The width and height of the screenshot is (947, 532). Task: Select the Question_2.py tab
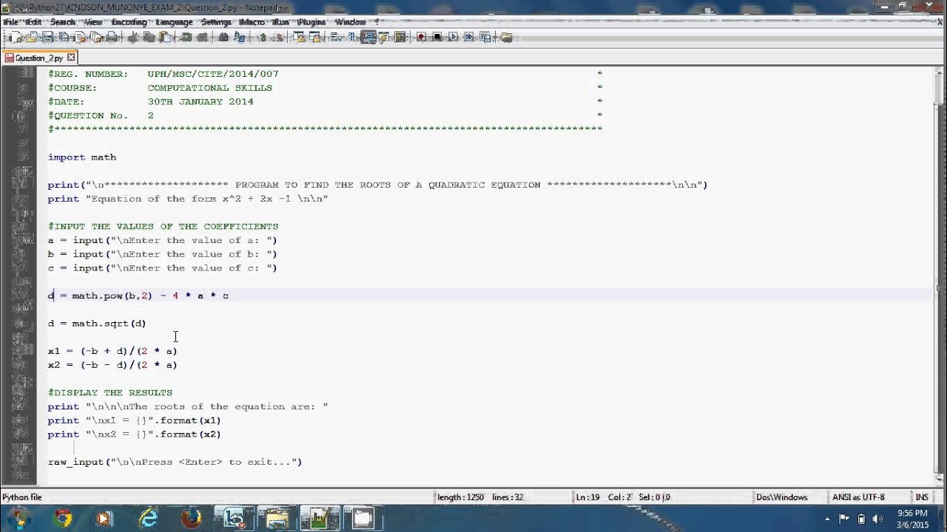pos(40,58)
